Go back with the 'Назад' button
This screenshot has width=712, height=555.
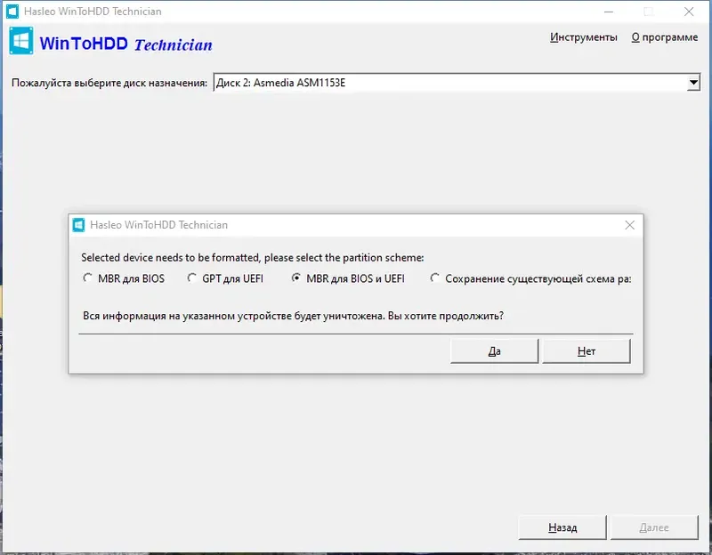(x=562, y=527)
